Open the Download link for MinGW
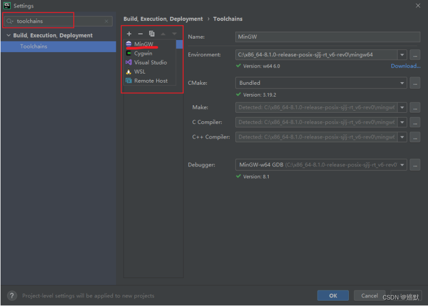 click(405, 66)
